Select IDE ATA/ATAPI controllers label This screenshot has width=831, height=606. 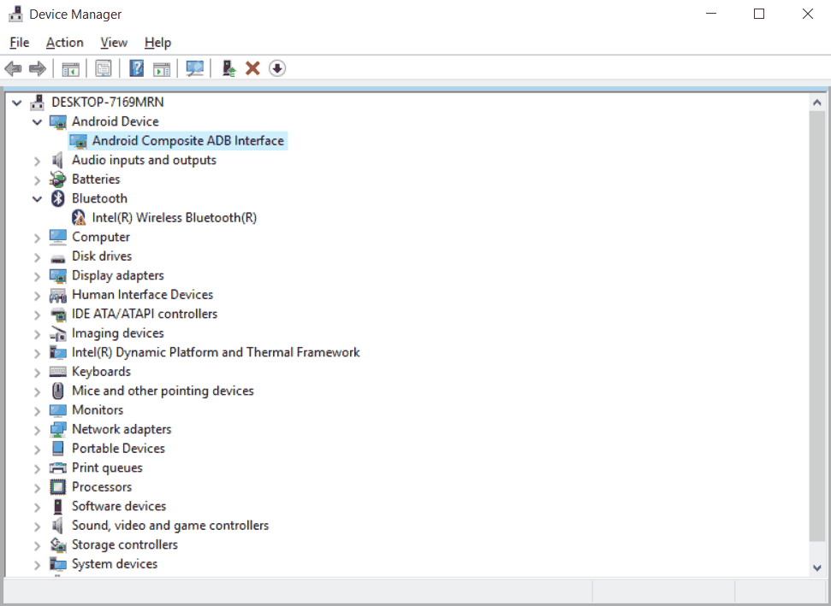[x=145, y=314]
